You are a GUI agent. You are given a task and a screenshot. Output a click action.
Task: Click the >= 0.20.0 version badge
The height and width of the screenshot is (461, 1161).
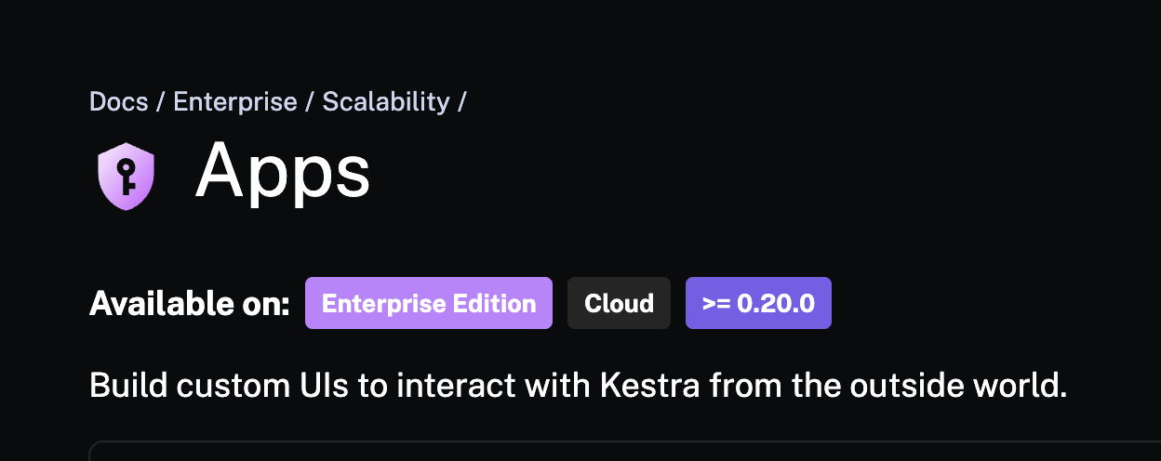coord(758,303)
